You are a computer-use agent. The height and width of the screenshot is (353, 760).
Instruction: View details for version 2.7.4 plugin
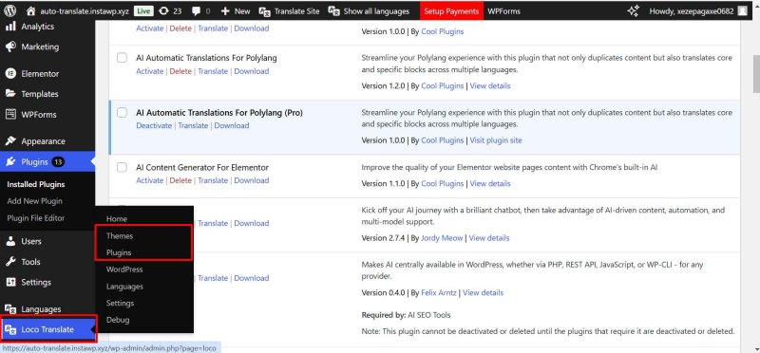pos(489,238)
